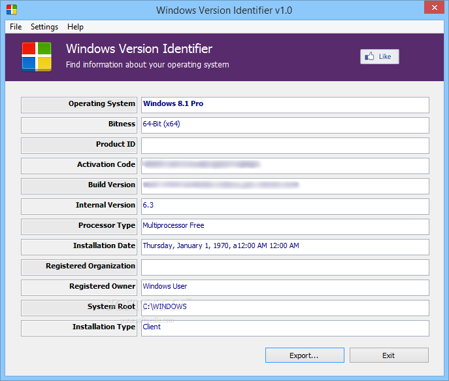Click the Facebook Like button
The image size is (449, 381).
pyautogui.click(x=380, y=56)
